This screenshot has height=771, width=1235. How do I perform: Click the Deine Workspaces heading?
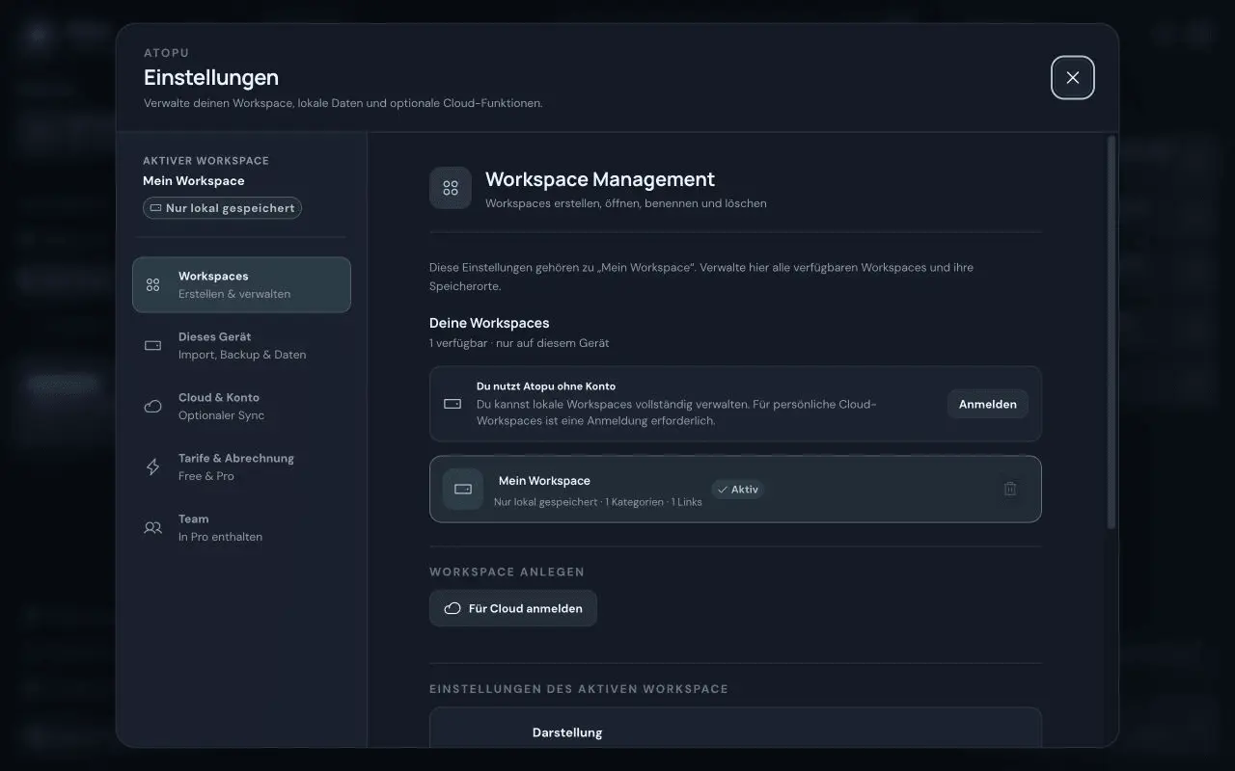point(489,323)
